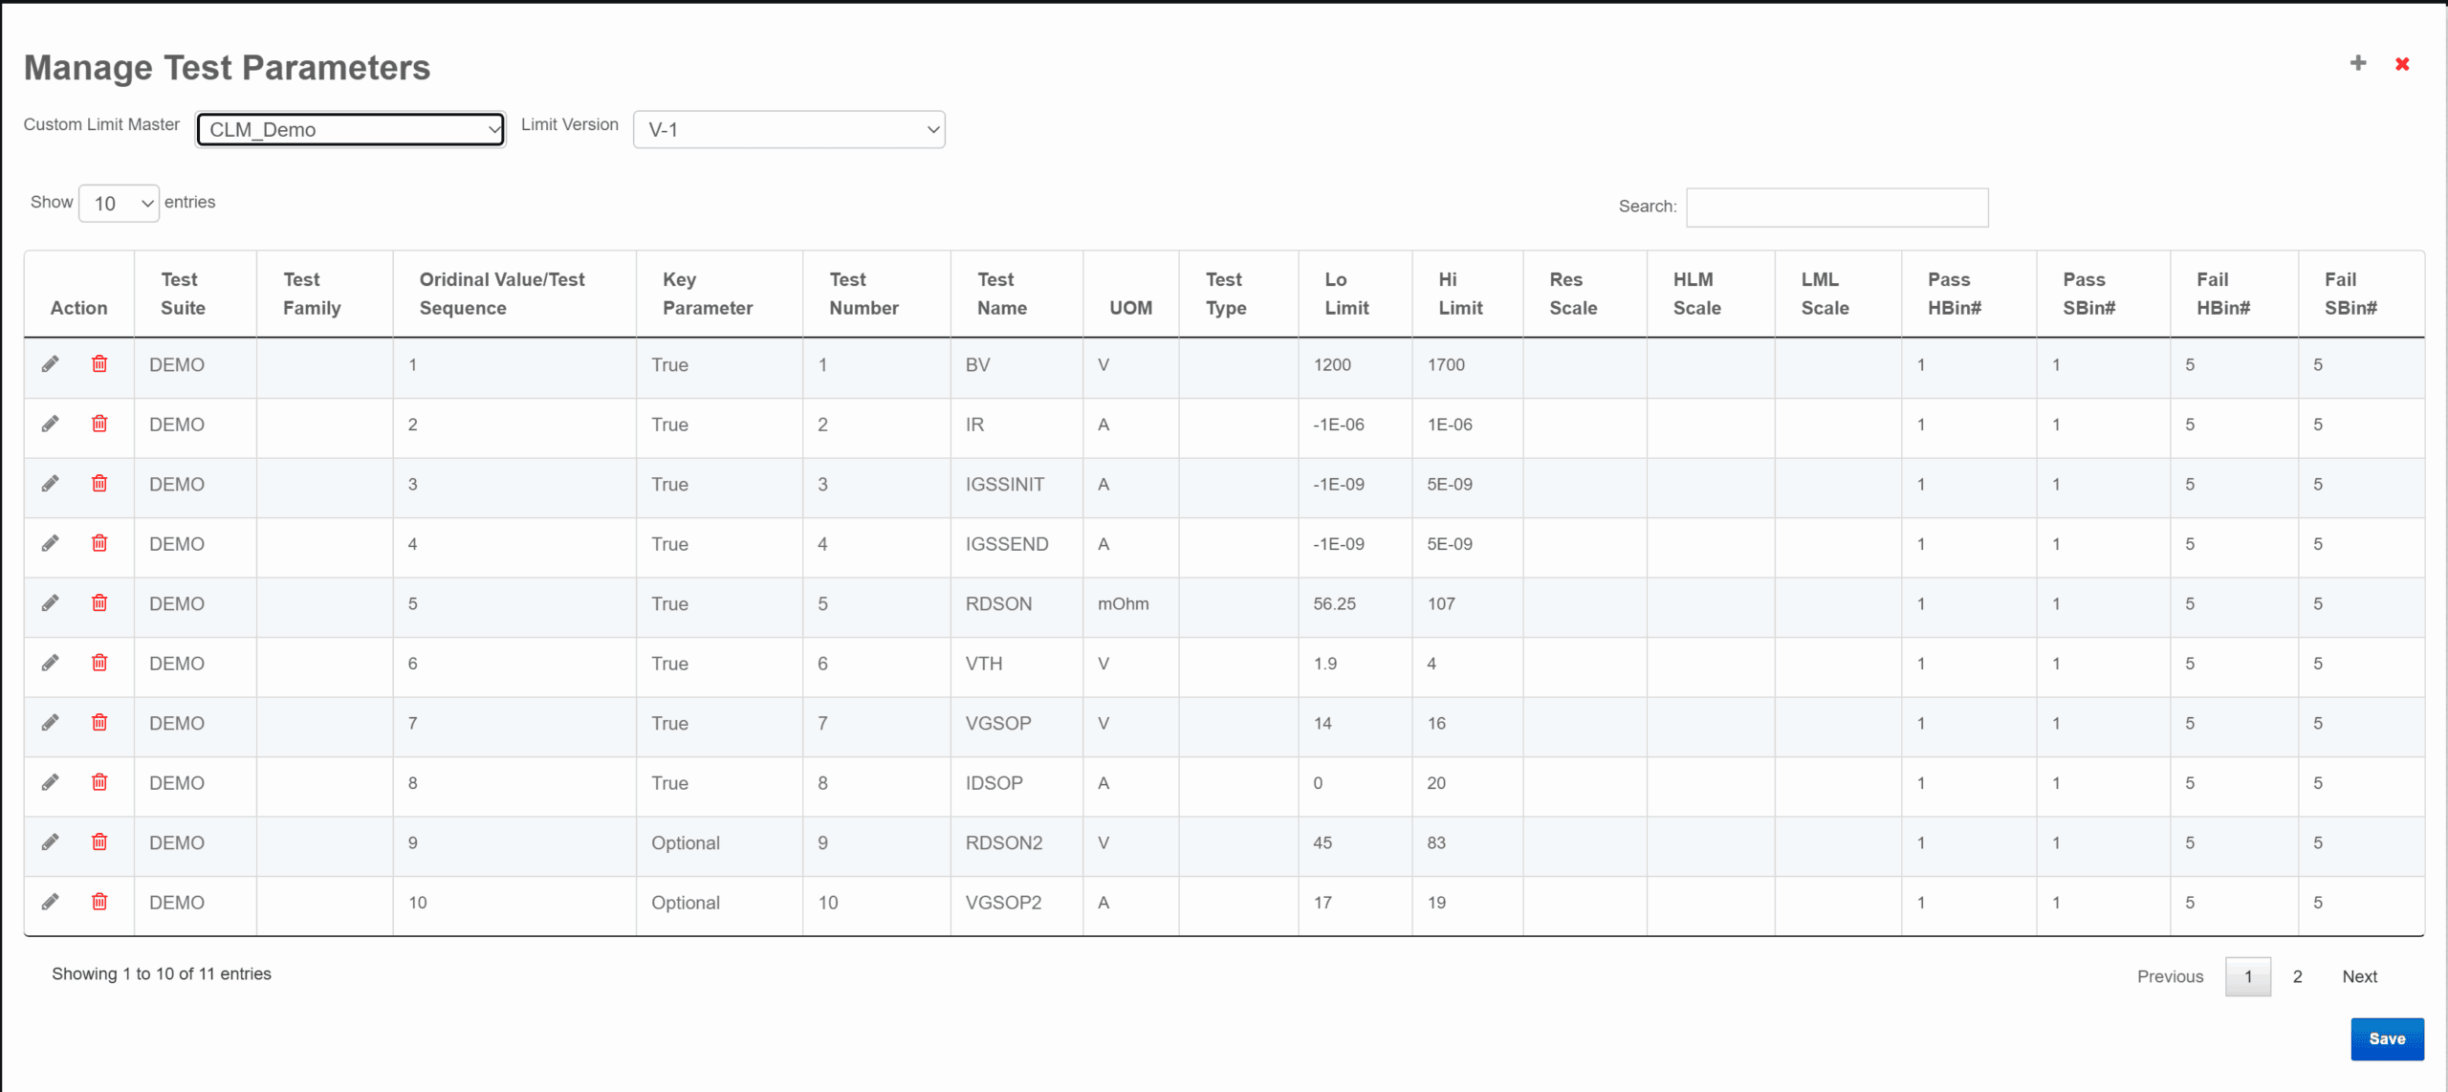Go to page 2 of results
Image resolution: width=2448 pixels, height=1092 pixels.
(x=2297, y=976)
